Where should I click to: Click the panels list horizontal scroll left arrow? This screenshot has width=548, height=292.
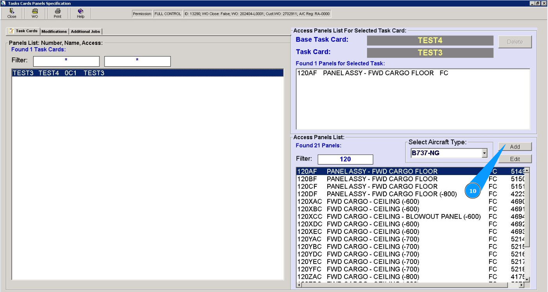pyautogui.click(x=300, y=285)
